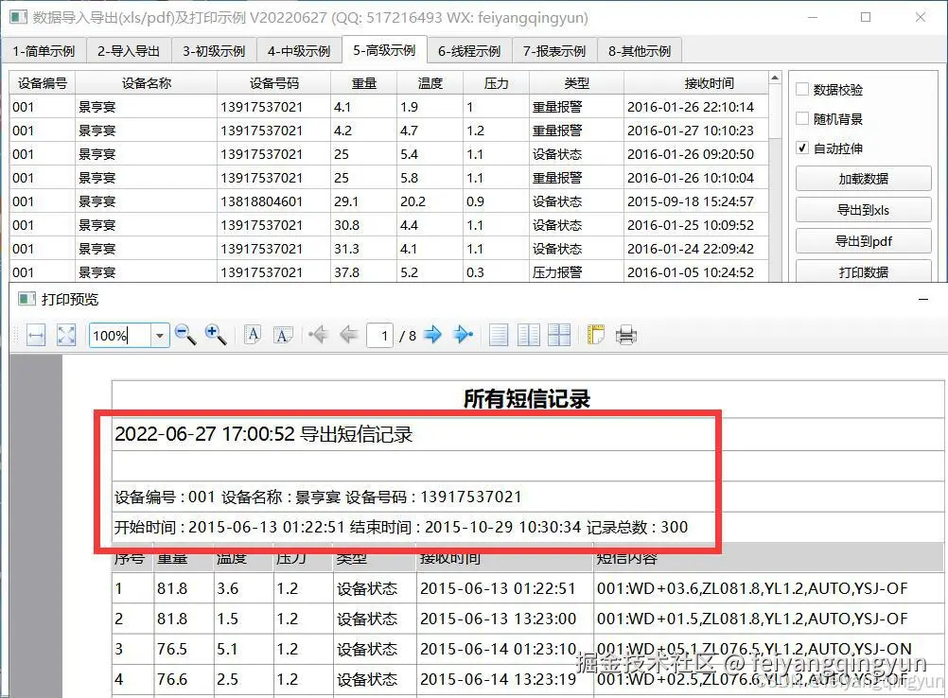Click the 100% zoom input field
Viewport: 948px width, 698px height.
click(120, 336)
